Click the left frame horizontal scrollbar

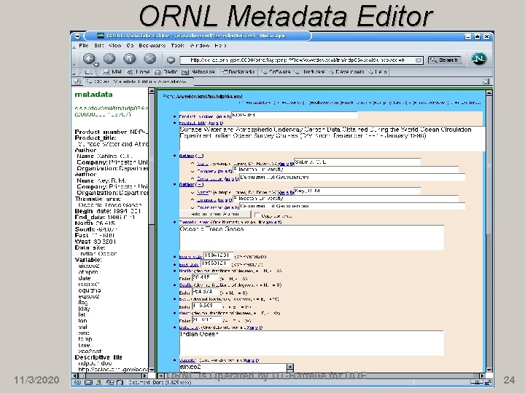point(110,376)
